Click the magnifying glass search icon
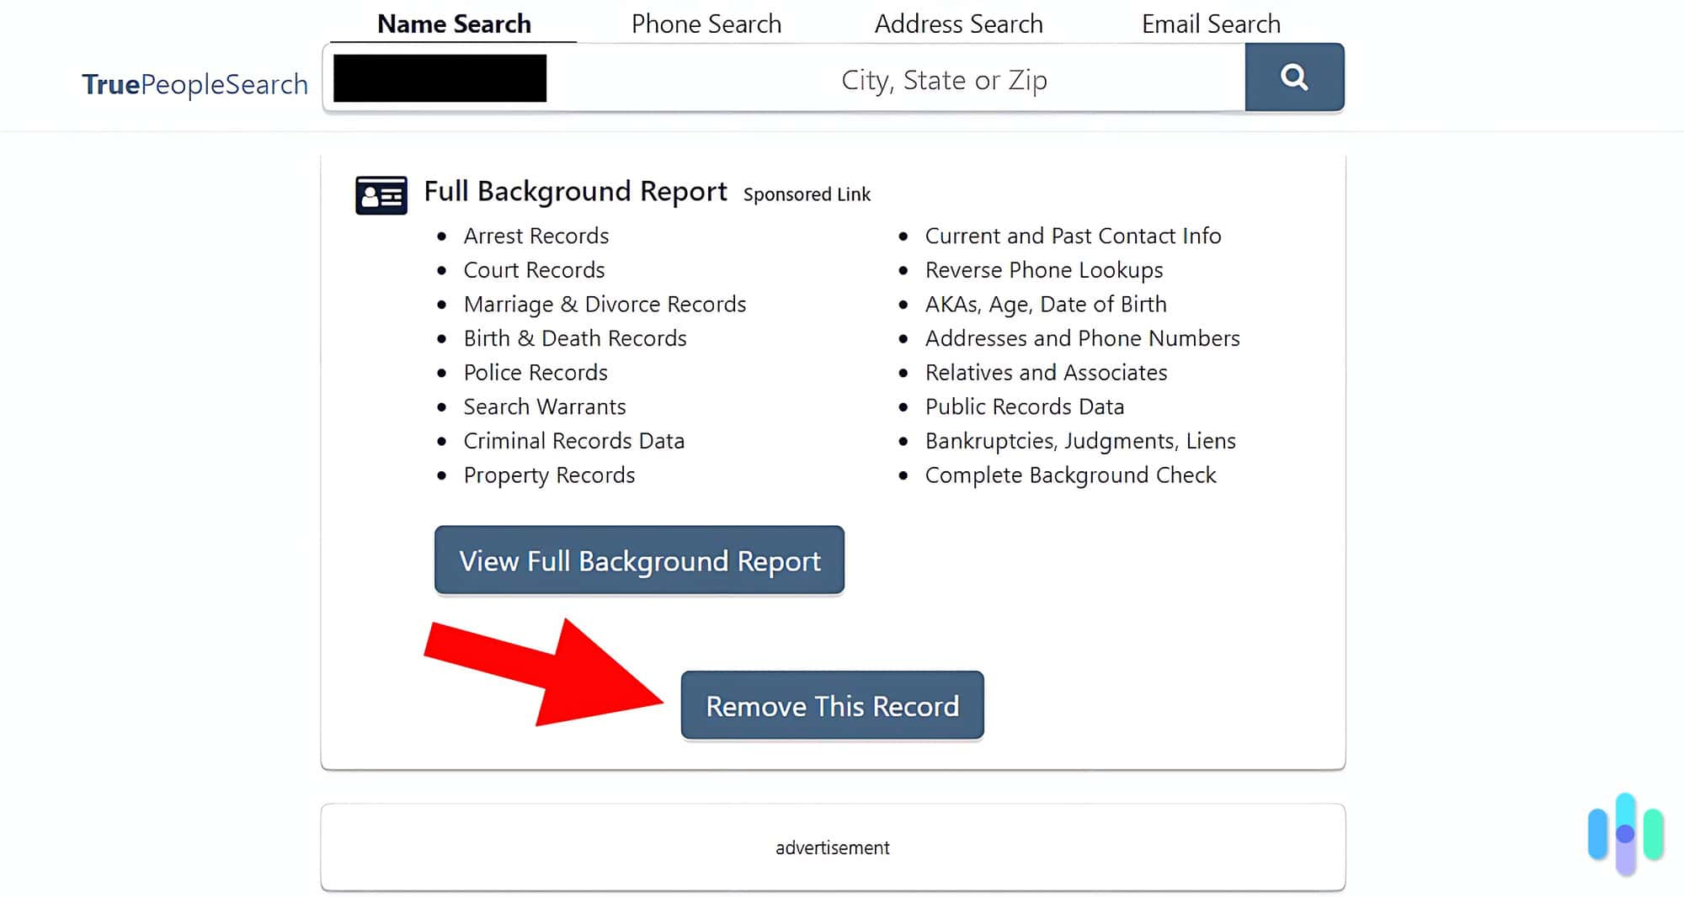Image resolution: width=1684 pixels, height=897 pixels. pos(1294,77)
